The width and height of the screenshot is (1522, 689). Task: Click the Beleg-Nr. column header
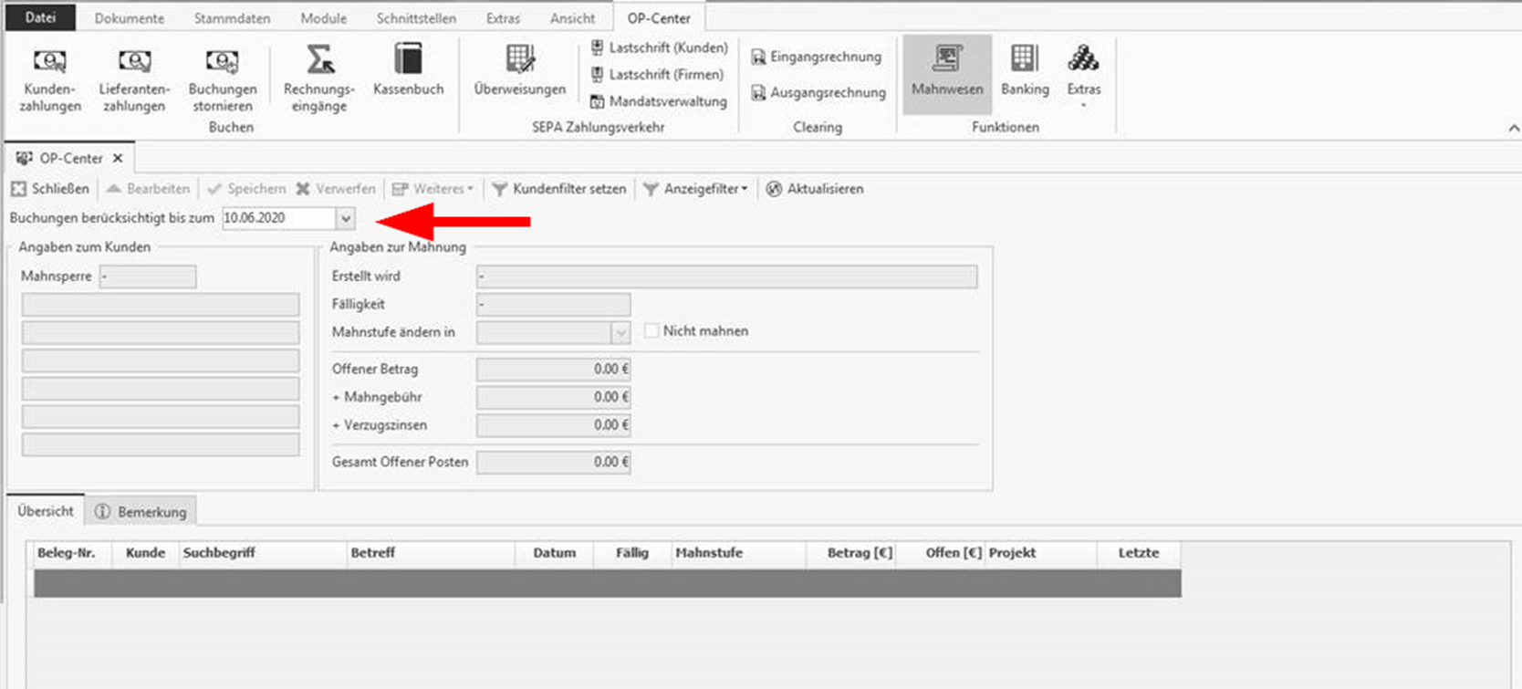(67, 553)
